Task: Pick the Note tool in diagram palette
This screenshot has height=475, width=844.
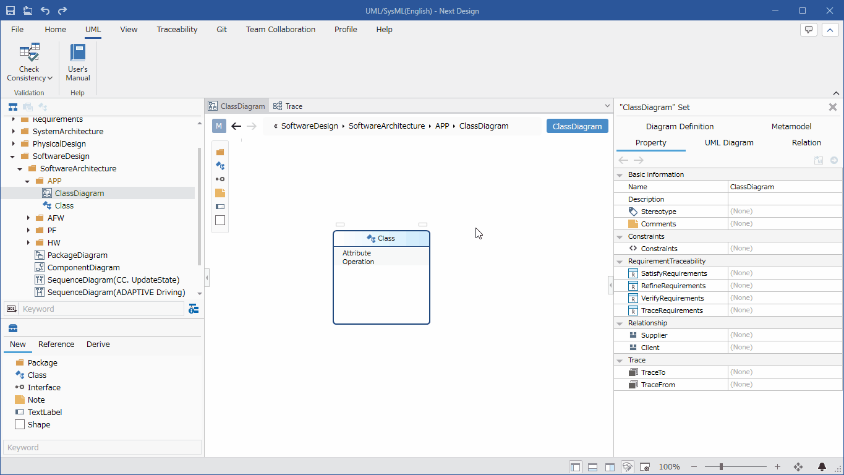Action: (x=220, y=193)
